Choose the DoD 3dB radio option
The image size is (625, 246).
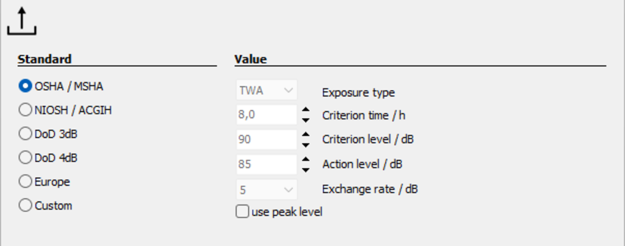click(x=48, y=134)
